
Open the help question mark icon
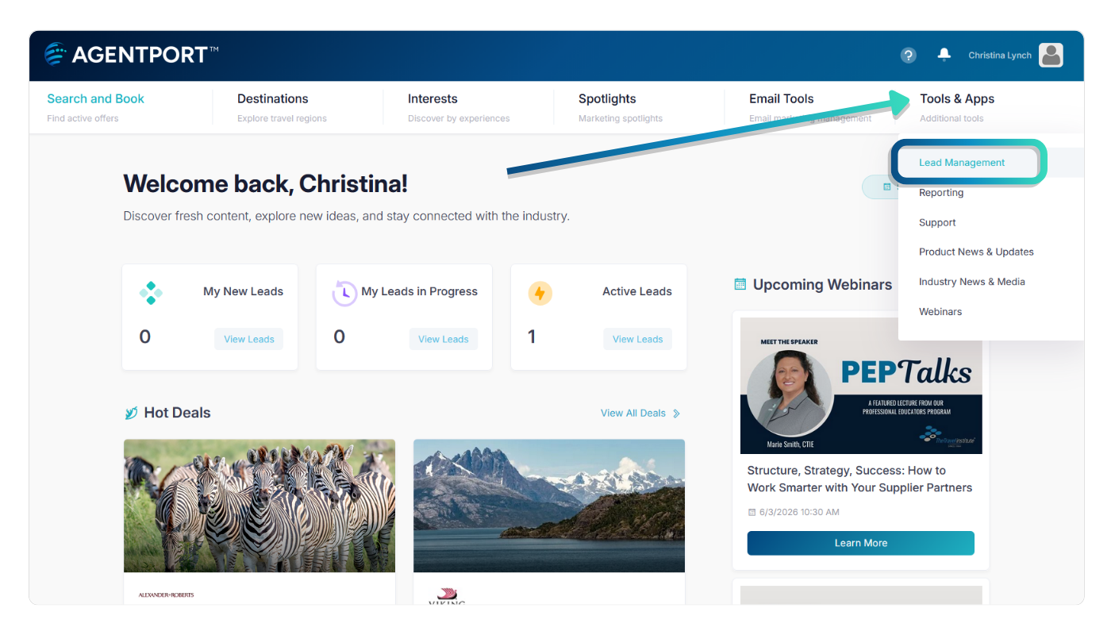909,55
